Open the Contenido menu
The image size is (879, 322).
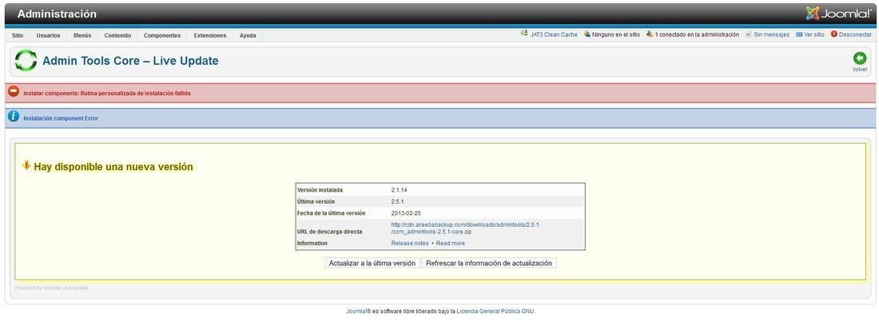(117, 35)
